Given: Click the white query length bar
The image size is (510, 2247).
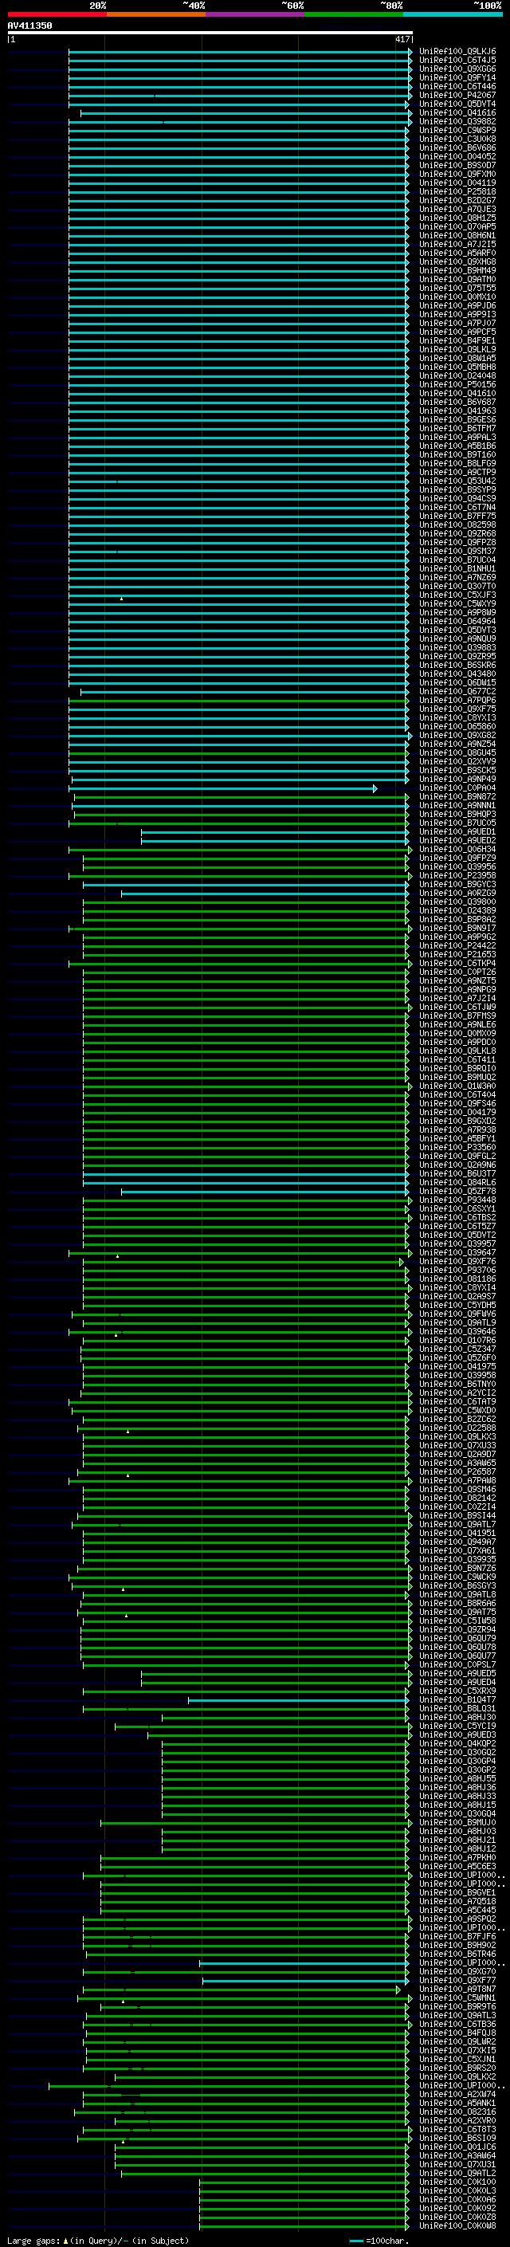Looking at the screenshot, I should pyautogui.click(x=210, y=33).
